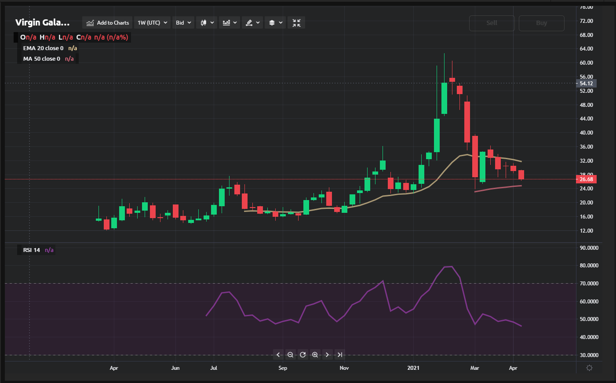616x383 pixels.
Task: Select the RSI 14 indicator label
Action: pyautogui.click(x=32, y=250)
